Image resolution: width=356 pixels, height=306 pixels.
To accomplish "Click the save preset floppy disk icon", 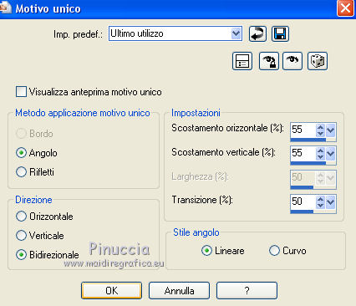I will coord(280,33).
